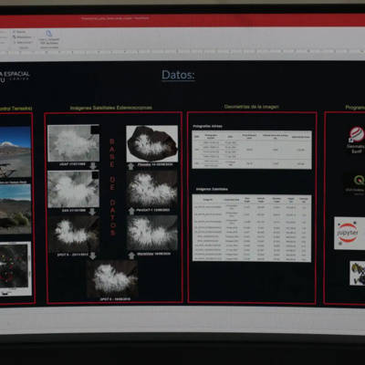Select the Datos: slide title
The height and width of the screenshot is (365, 365).
pyautogui.click(x=178, y=75)
